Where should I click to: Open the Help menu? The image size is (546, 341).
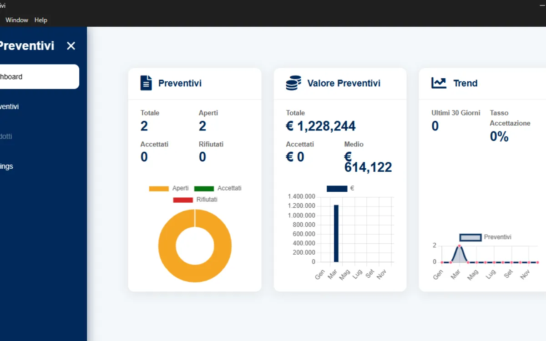click(41, 20)
